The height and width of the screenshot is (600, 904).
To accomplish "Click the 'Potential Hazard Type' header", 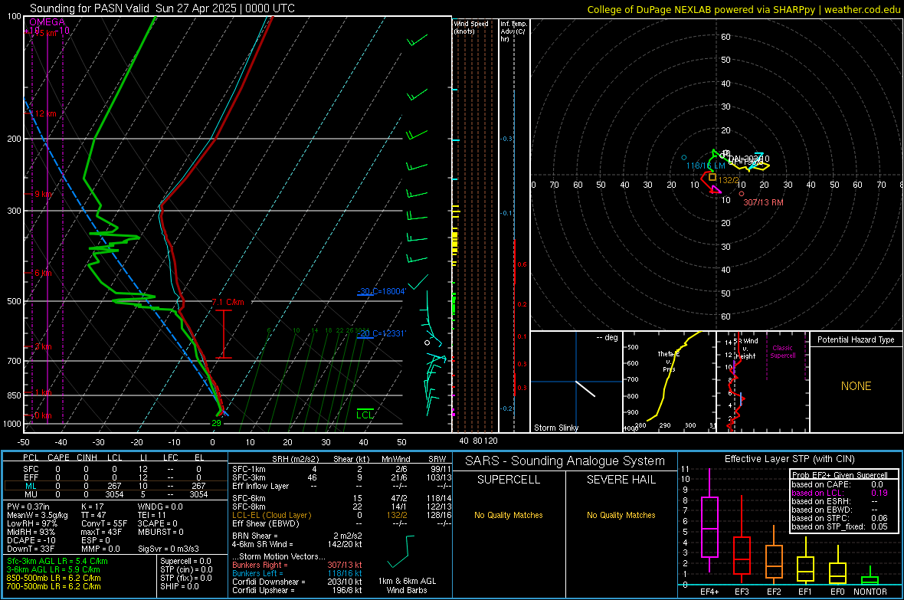I will pyautogui.click(x=856, y=339).
